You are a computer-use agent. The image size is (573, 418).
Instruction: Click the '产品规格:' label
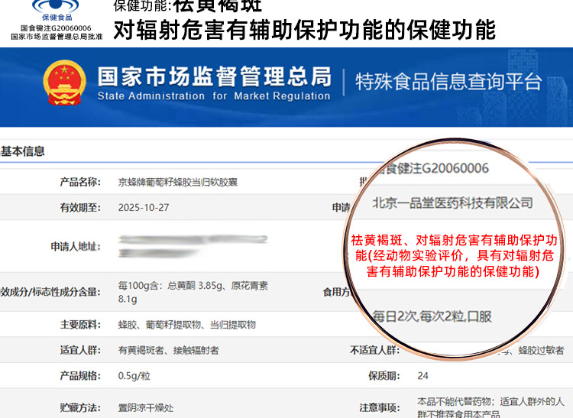tap(80, 376)
